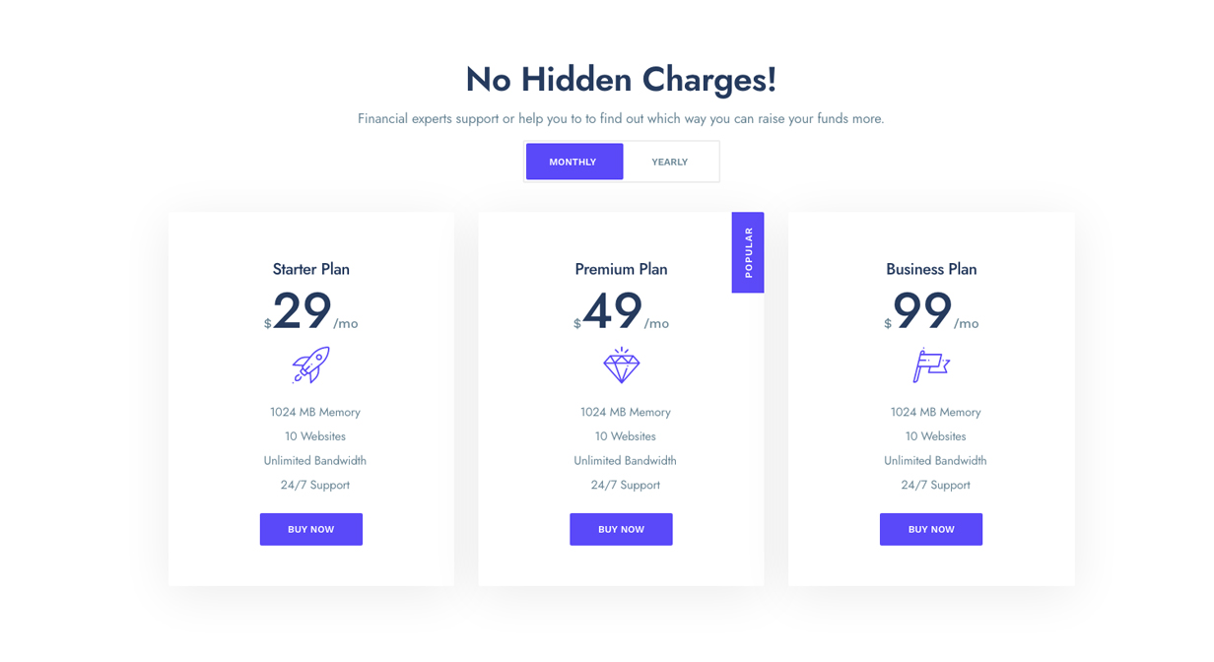Screen dimensions: 1214x662
Task: Click the financial experts subtitle text
Action: click(621, 118)
